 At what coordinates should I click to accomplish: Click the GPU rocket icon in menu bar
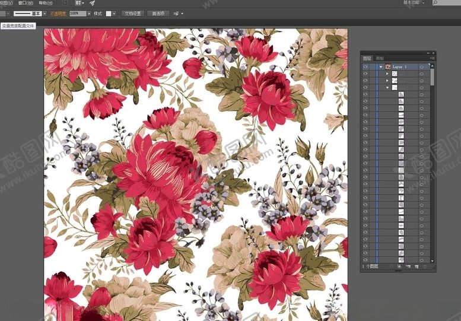click(x=93, y=3)
